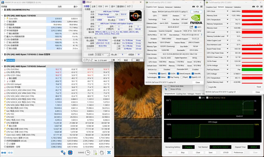Click the HWiNFO reset clock icon
264x157 pixels.
pos(88,153)
